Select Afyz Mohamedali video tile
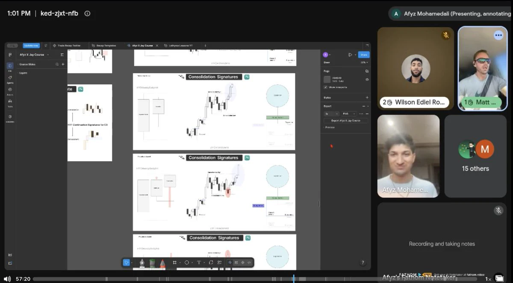This screenshot has height=283, width=513. tap(408, 156)
